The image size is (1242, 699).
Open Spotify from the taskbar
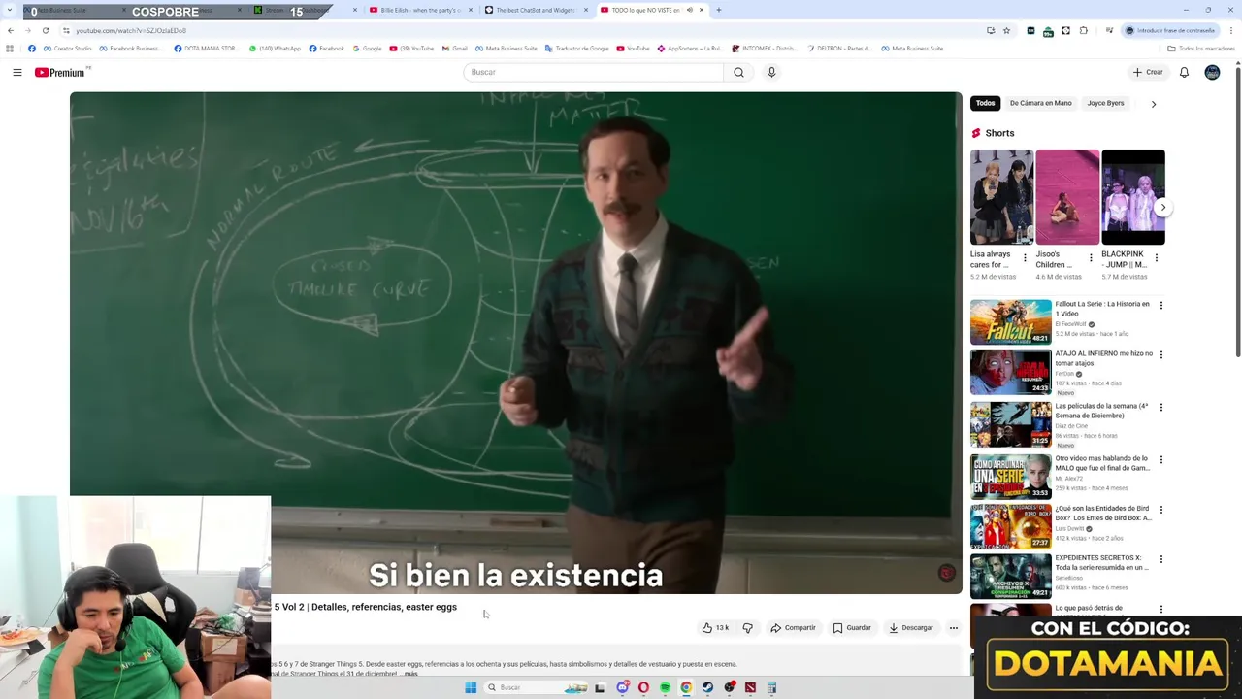pos(665,687)
